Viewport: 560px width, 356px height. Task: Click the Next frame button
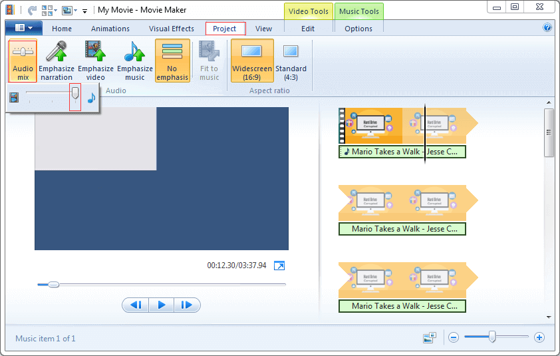point(187,305)
